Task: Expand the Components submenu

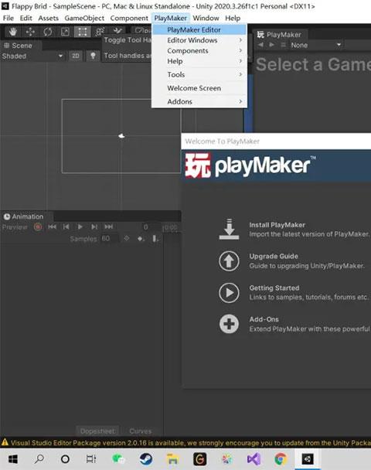Action: click(199, 51)
